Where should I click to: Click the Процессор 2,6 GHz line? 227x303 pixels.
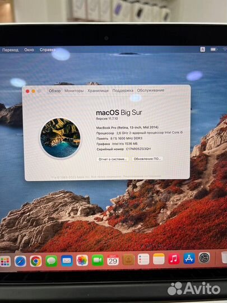click(140, 133)
